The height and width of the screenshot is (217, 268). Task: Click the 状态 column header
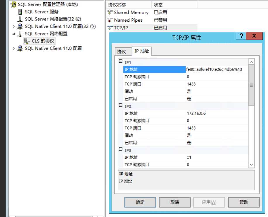point(174,5)
